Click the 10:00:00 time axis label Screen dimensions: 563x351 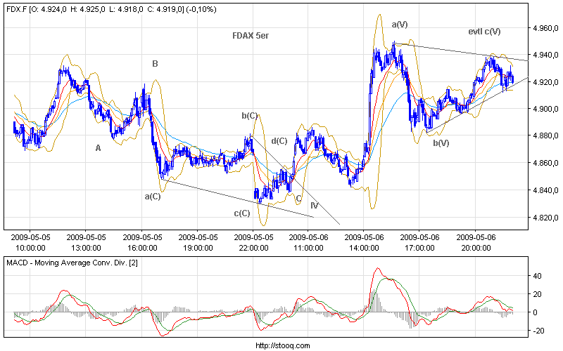coord(30,248)
